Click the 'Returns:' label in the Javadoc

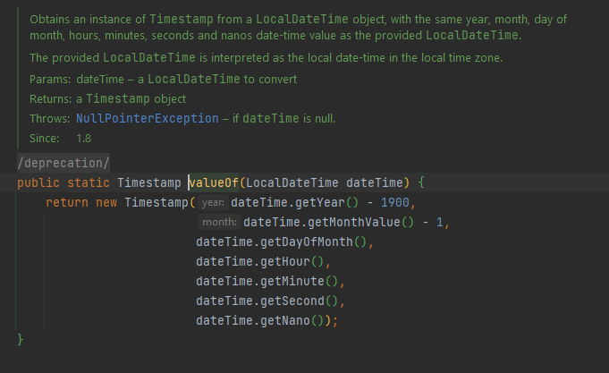click(50, 99)
